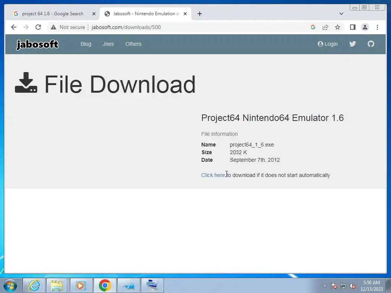Expand the tab search chevron
Screen dimensions: 391x293
(x=341, y=14)
